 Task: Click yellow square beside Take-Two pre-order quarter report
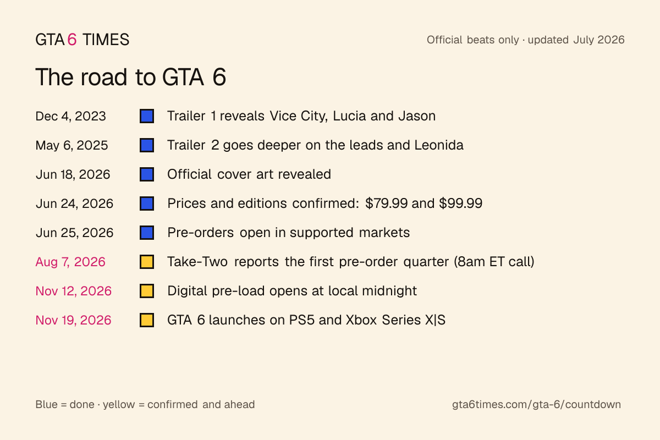(x=147, y=262)
